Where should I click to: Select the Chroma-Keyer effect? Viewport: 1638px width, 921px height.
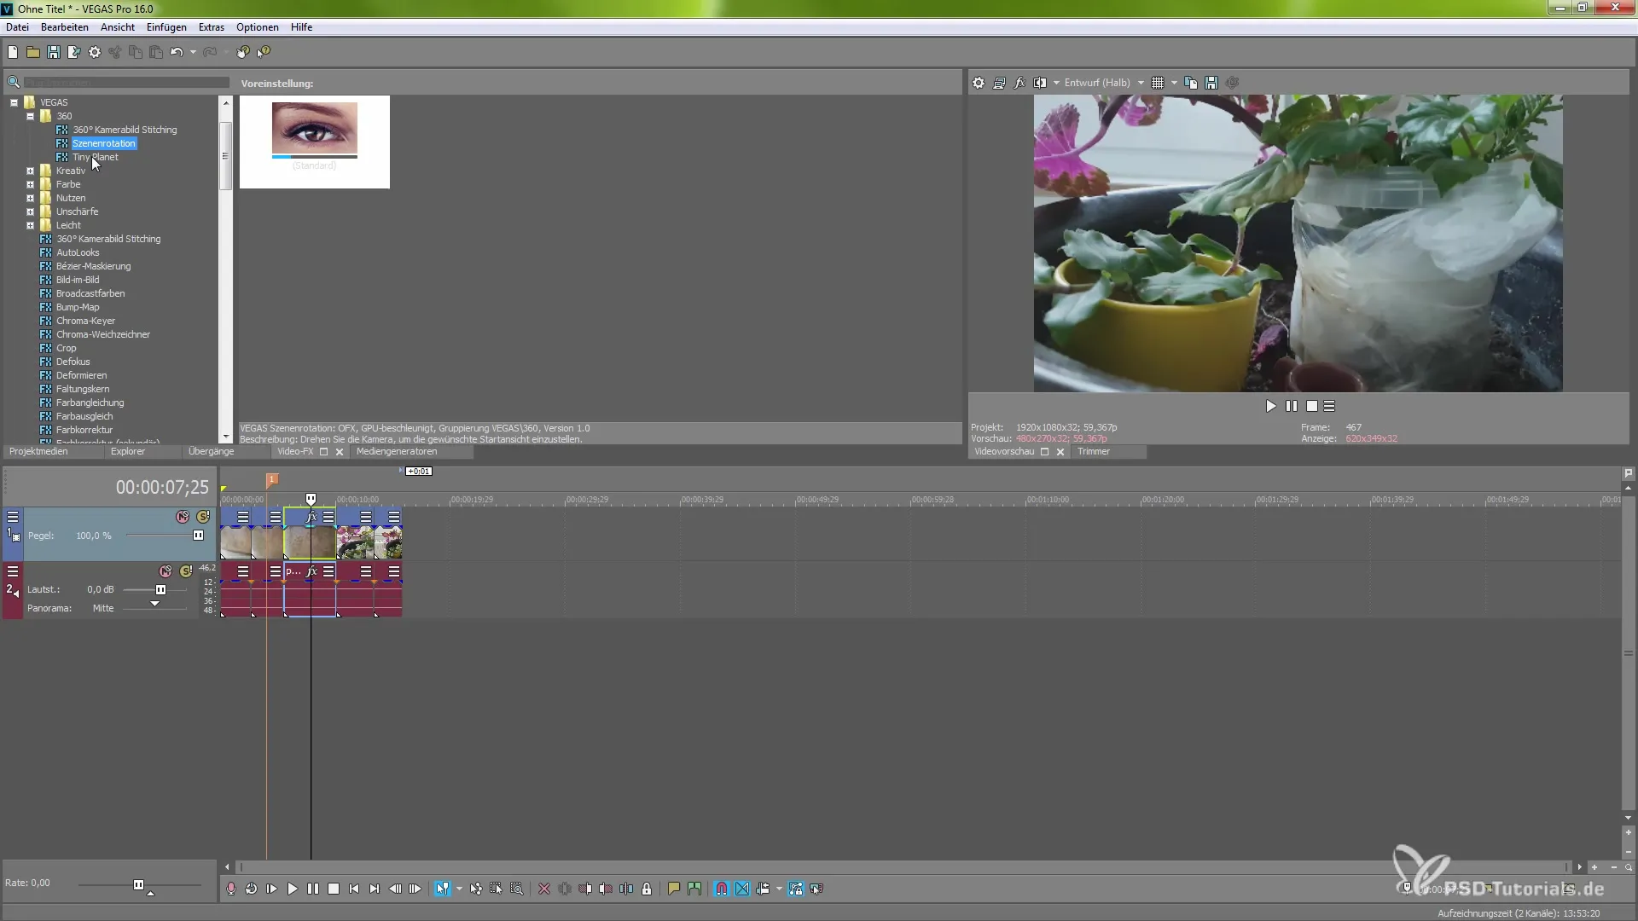[85, 321]
